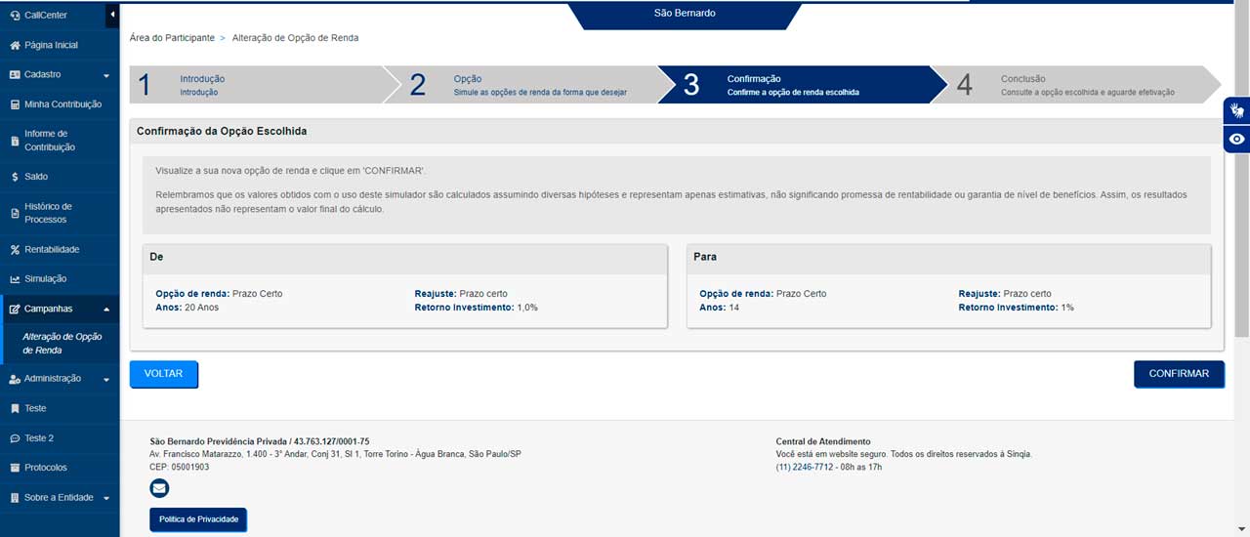The image size is (1250, 537).
Task: Collapse the sidebar with the arrow toggle
Action: [112, 15]
